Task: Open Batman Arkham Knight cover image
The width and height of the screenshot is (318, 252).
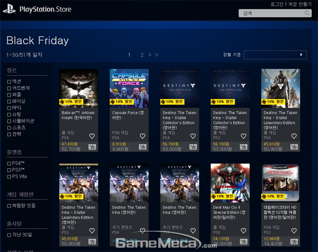Action: pyautogui.click(x=79, y=87)
